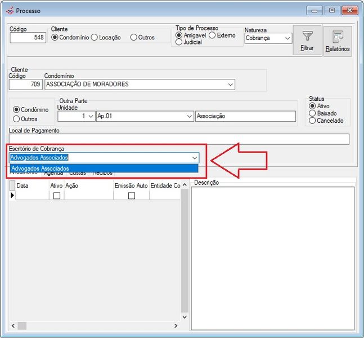Choose Judicial as the process type
The image size is (364, 338).
point(179,42)
